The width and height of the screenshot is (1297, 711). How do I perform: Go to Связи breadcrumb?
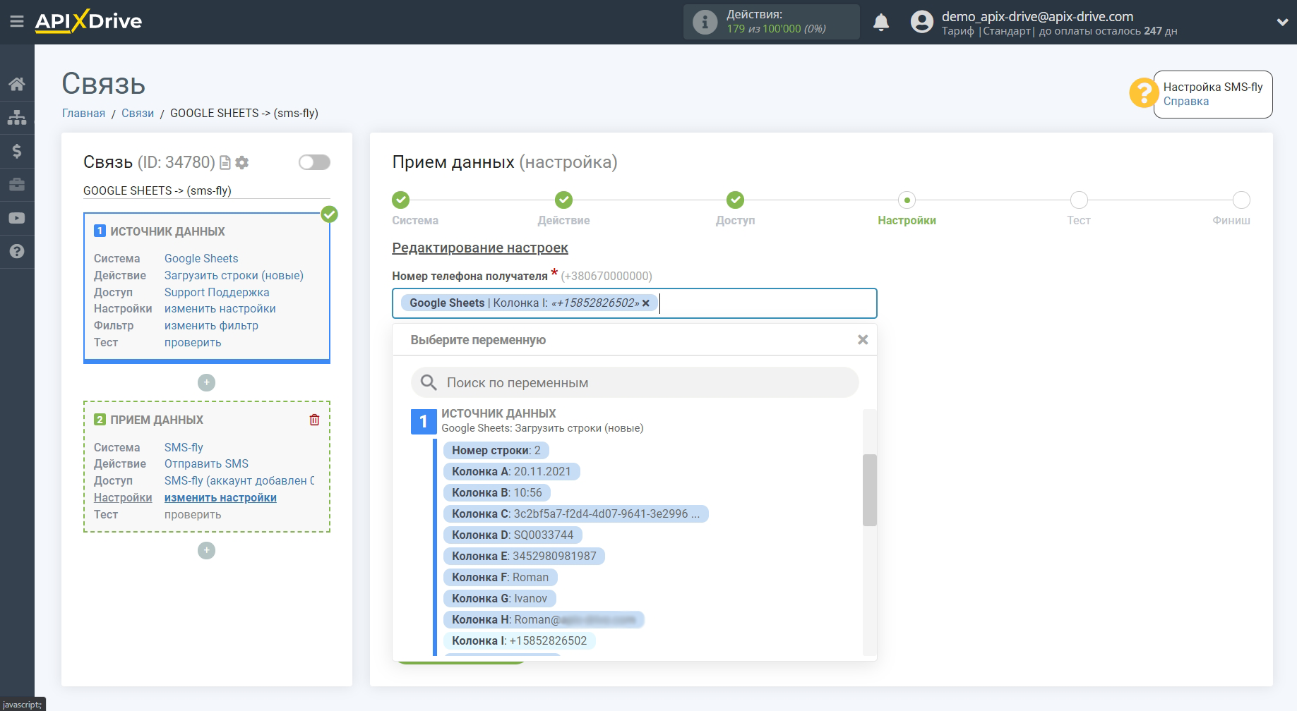coord(138,113)
